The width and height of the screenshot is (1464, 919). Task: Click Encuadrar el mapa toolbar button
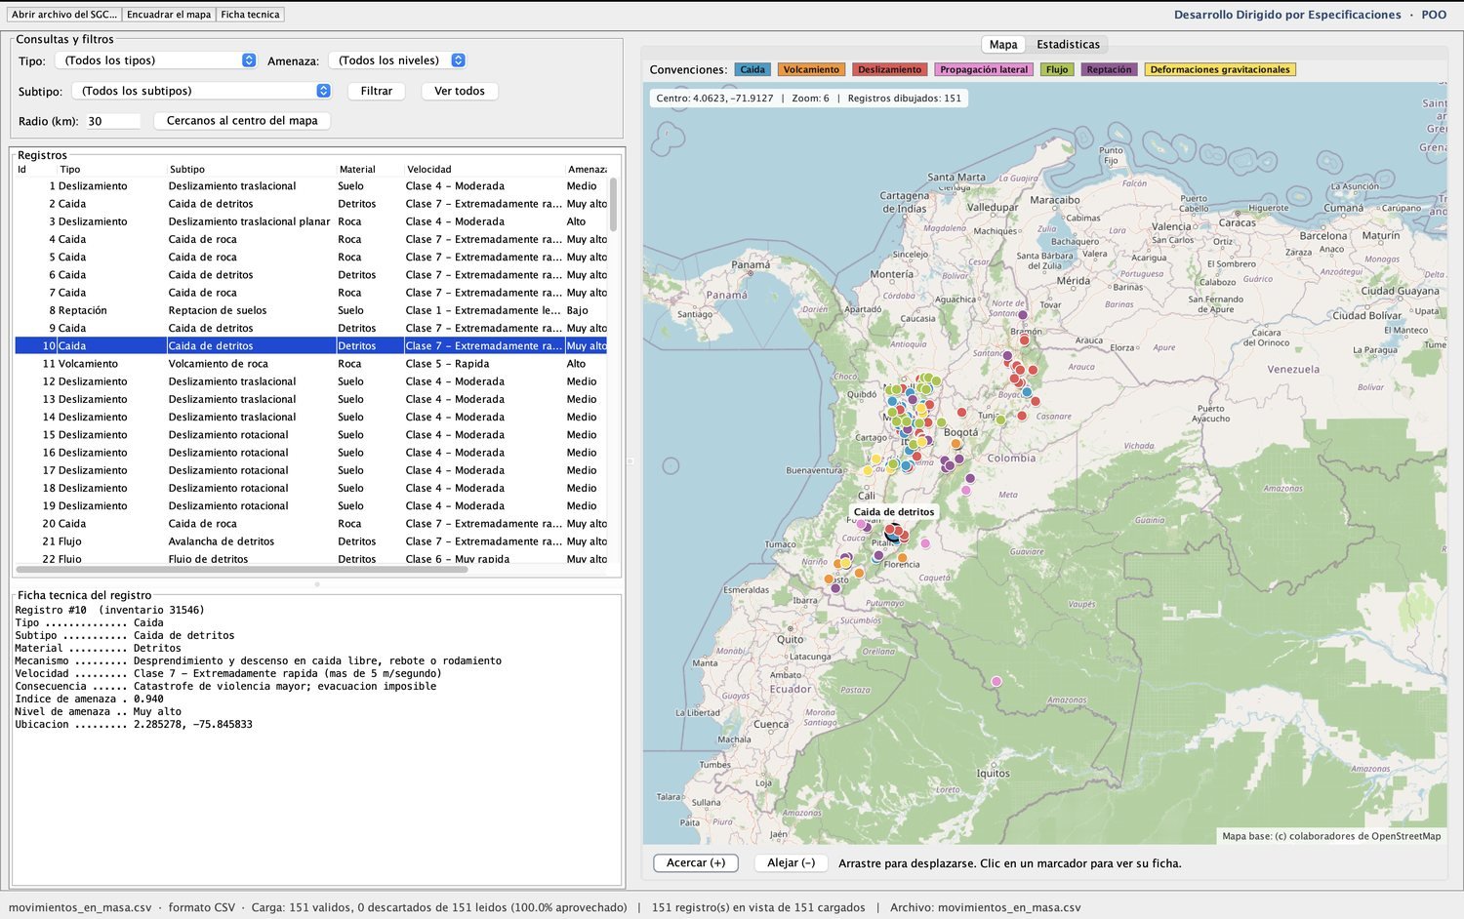169,15
